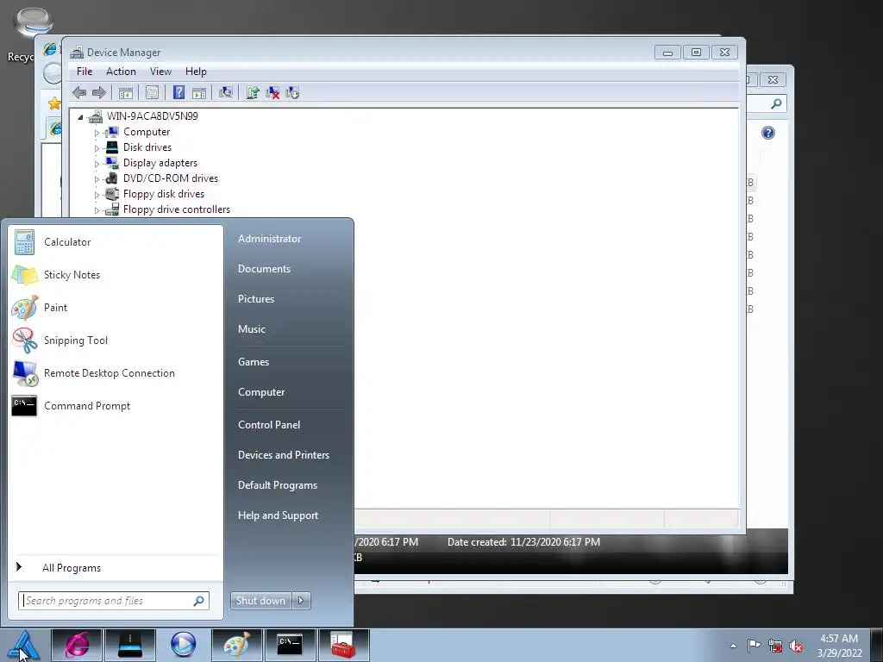Open Games from Start menu
This screenshot has width=883, height=662.
pos(254,362)
